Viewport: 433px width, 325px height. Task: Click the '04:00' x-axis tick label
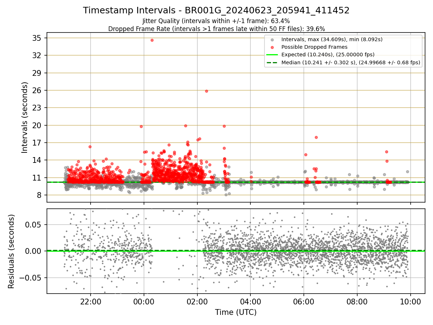click(x=250, y=301)
